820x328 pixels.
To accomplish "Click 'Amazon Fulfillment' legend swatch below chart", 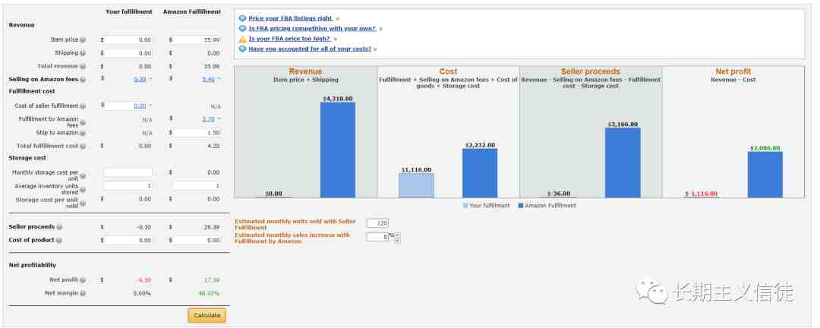I will 520,206.
